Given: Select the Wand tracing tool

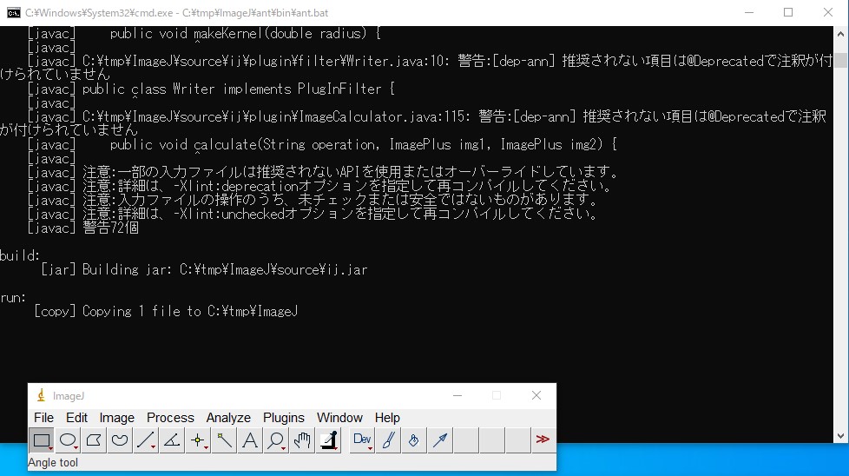Looking at the screenshot, I should click(224, 440).
